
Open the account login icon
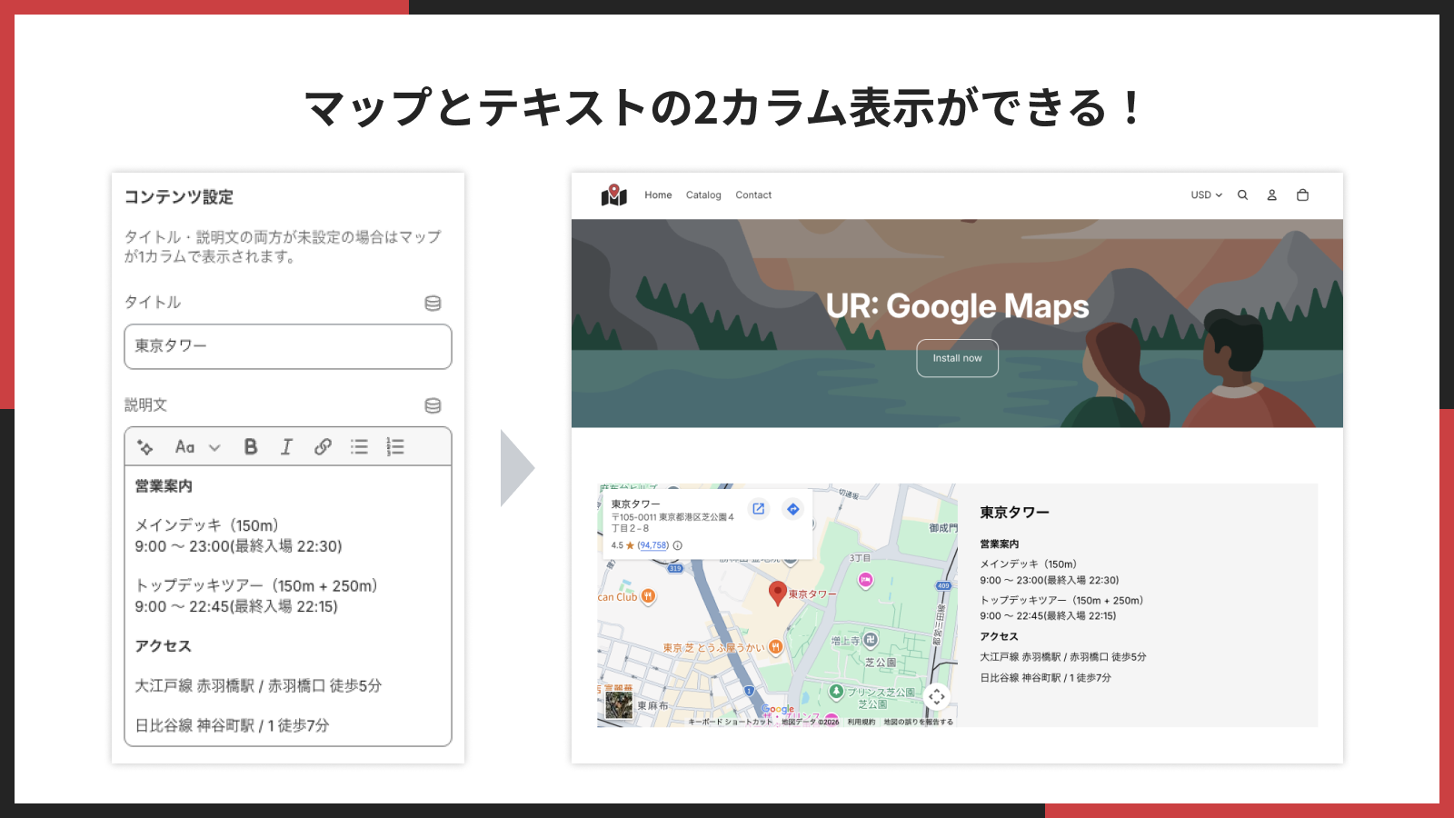pos(1272,195)
